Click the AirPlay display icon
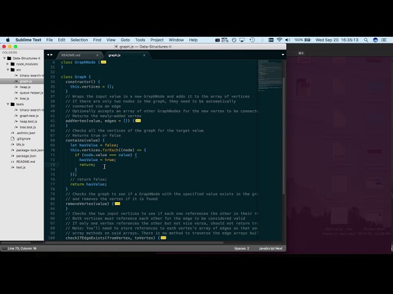The height and width of the screenshot is (294, 393). pos(242,40)
